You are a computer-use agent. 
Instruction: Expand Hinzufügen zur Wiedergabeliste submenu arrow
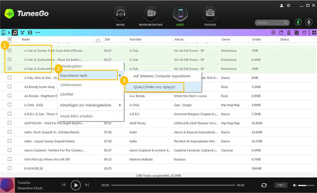pos(120,105)
